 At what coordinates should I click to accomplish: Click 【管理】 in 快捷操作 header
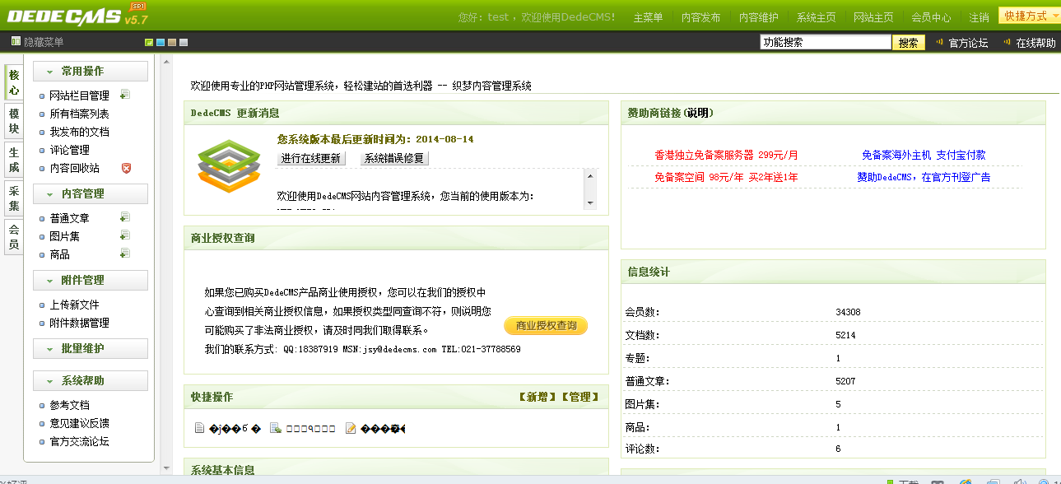(580, 397)
